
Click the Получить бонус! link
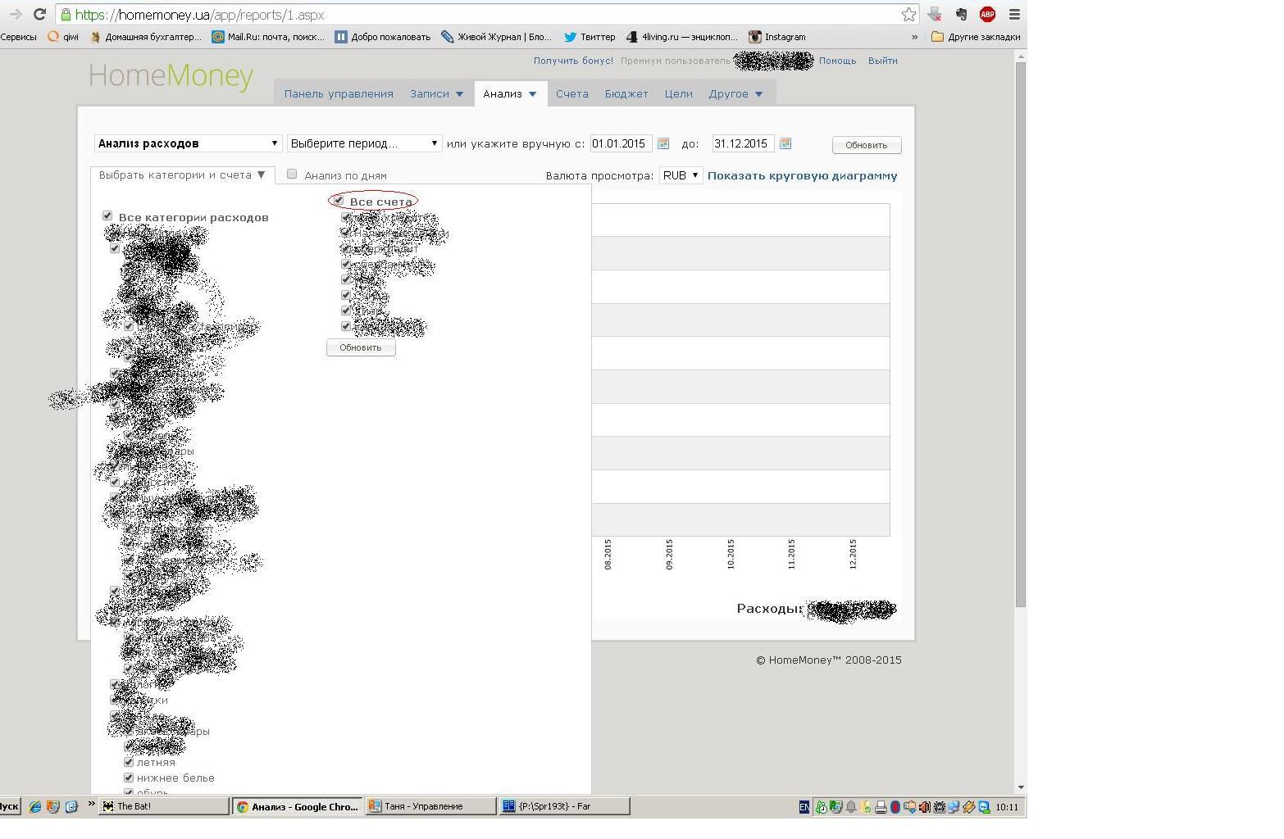[573, 61]
